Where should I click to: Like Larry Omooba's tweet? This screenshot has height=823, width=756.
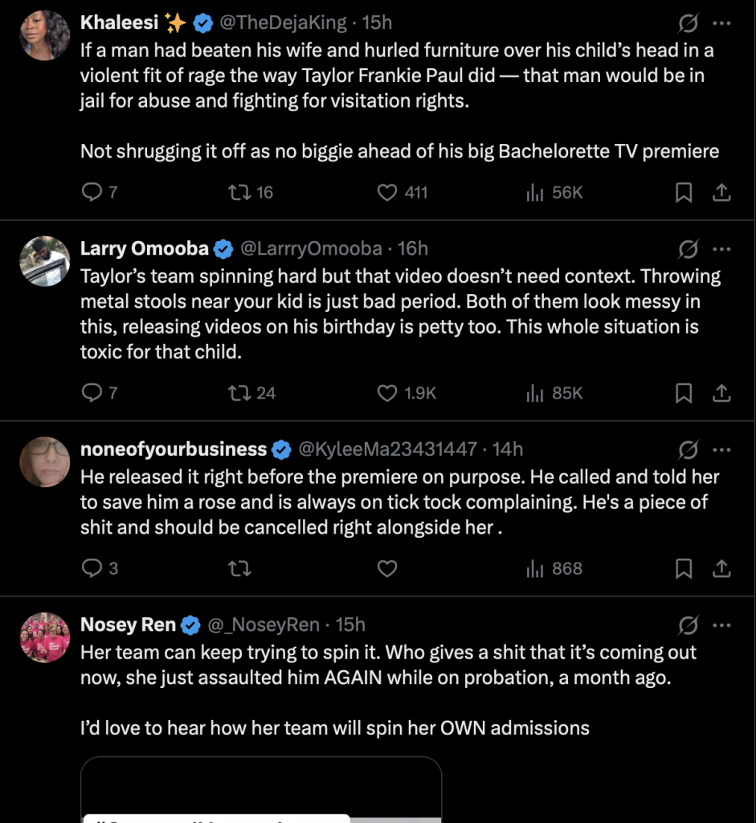[388, 393]
